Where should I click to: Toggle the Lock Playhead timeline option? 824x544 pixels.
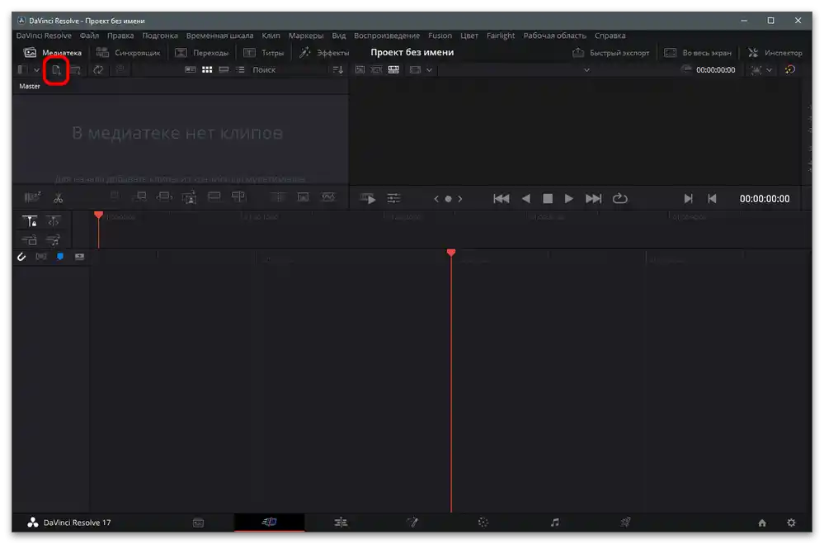pos(30,221)
